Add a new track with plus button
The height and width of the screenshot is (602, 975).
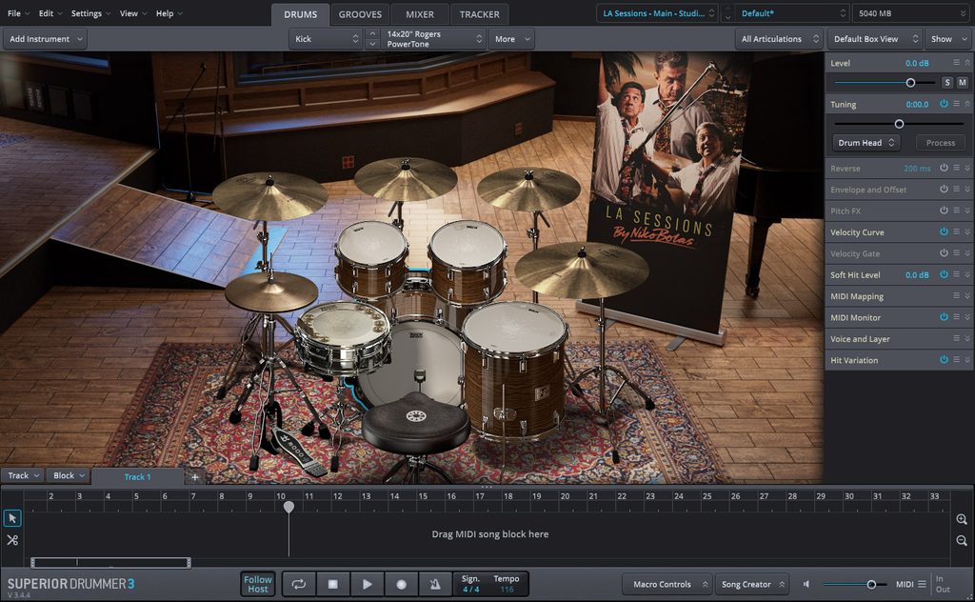[x=194, y=477]
